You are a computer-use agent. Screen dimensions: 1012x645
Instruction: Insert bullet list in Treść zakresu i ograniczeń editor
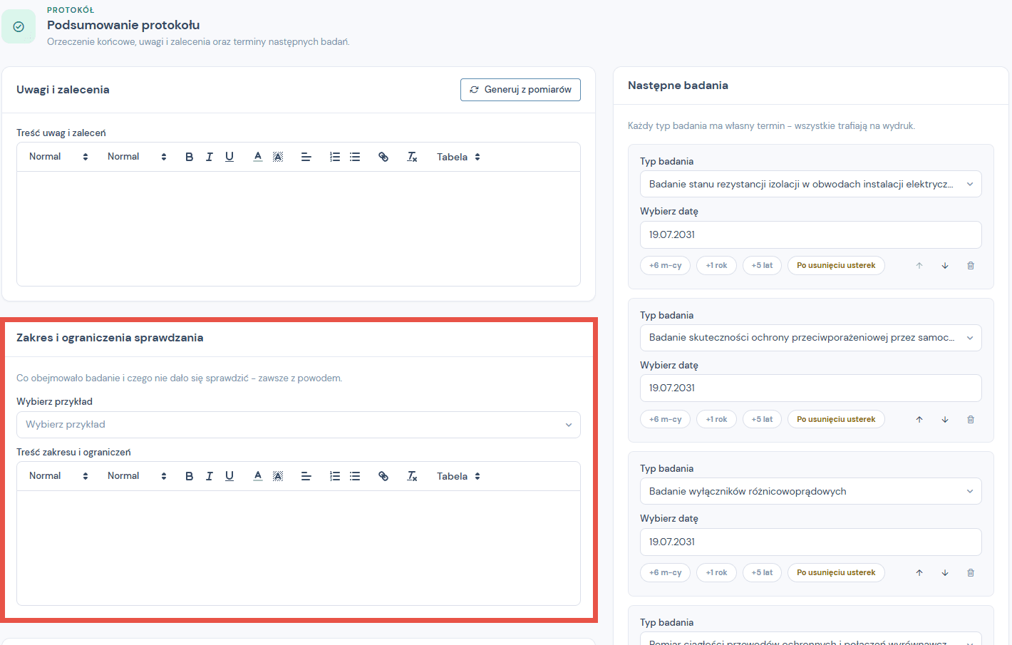[x=355, y=476]
